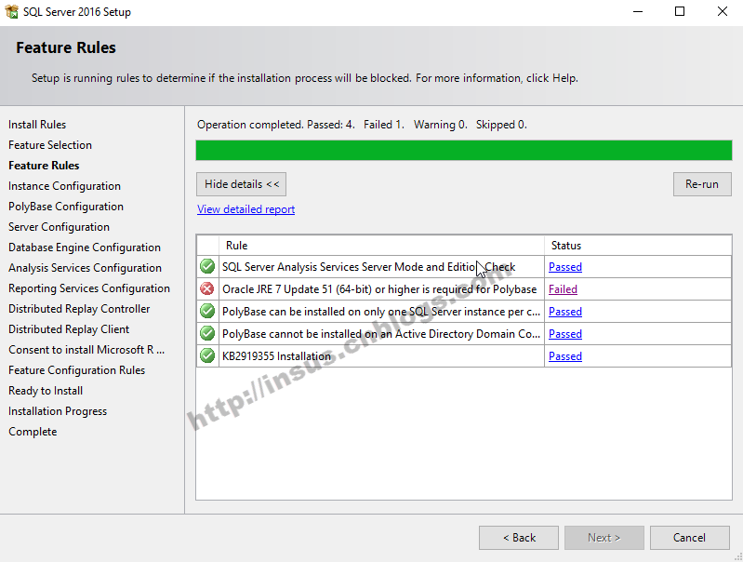
Task: Select Distributed Replay Client step
Action: [x=69, y=328]
